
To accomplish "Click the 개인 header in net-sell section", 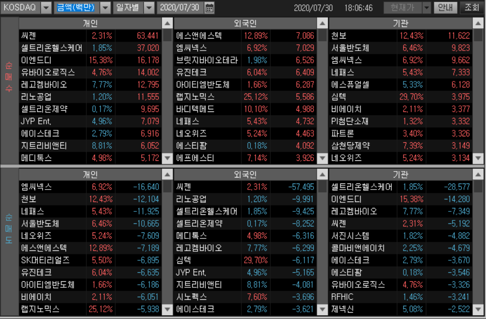I will point(90,175).
